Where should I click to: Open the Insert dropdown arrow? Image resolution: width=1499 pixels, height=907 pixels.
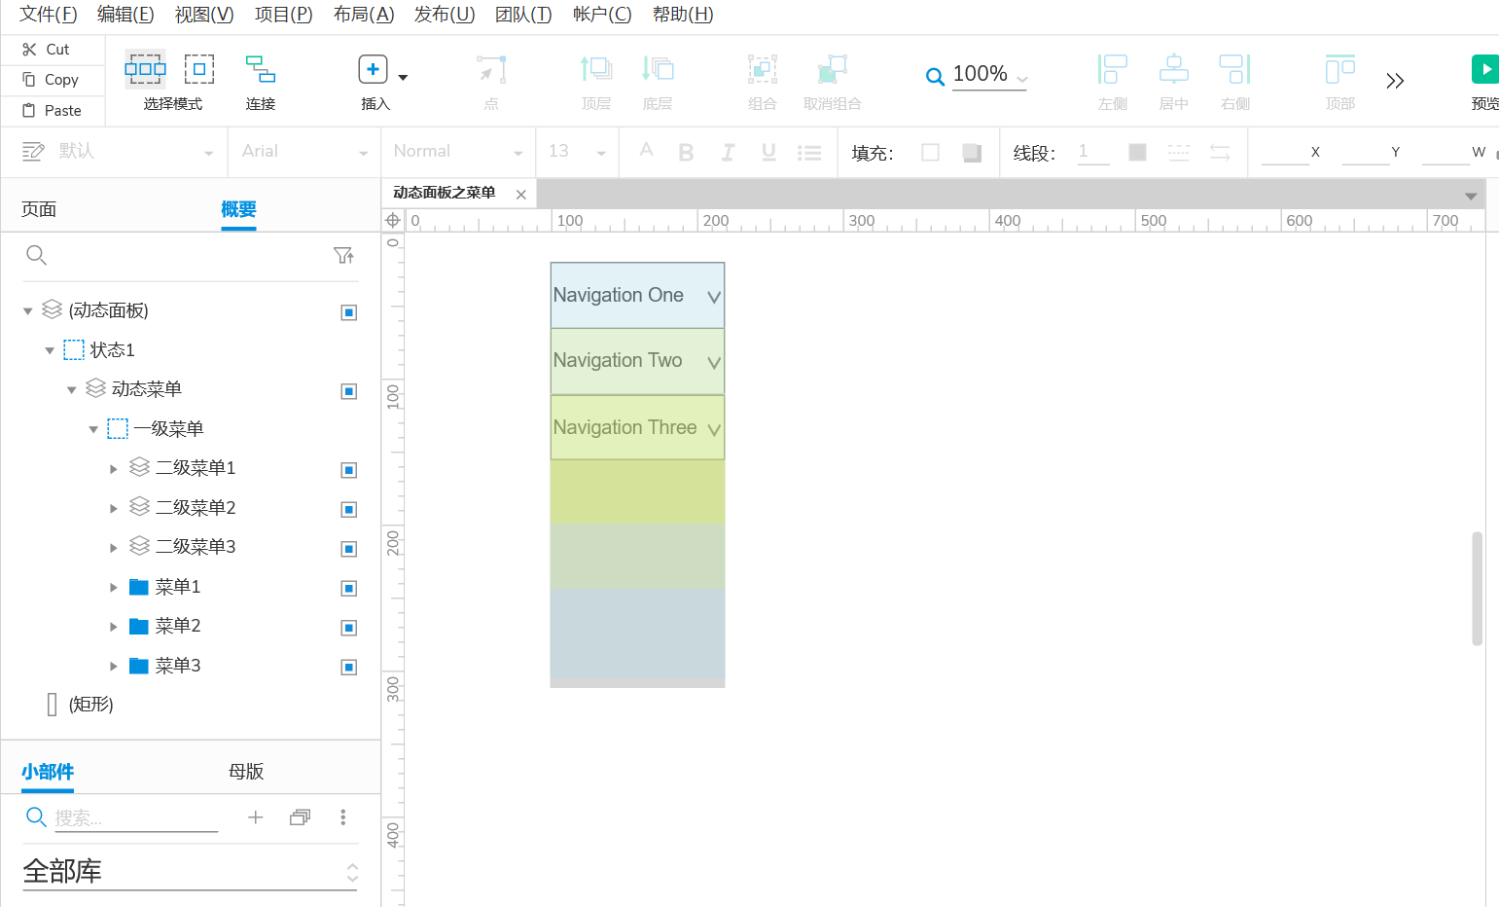pyautogui.click(x=403, y=77)
